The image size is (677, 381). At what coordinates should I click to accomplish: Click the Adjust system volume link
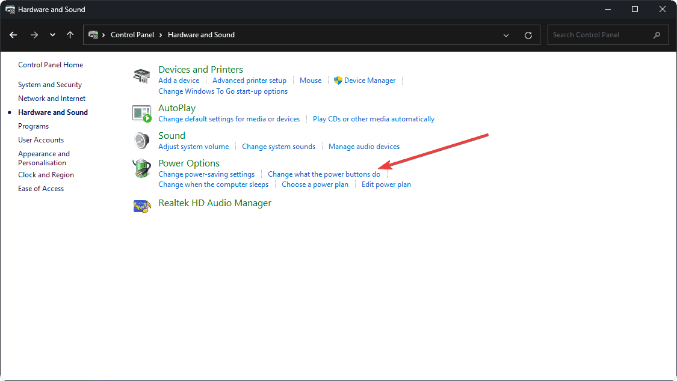[193, 146]
